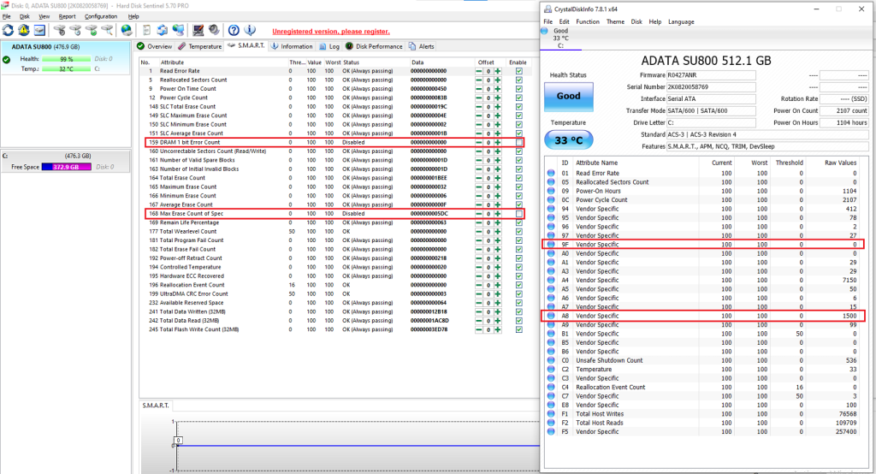Switch to the Log tab

pyautogui.click(x=329, y=46)
